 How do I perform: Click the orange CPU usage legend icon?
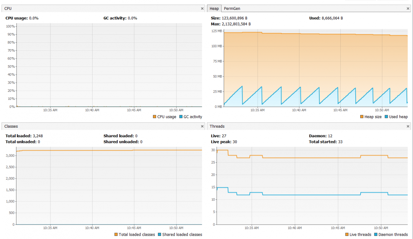click(x=154, y=117)
